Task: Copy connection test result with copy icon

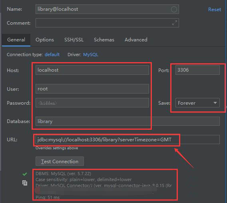Action: [25, 183]
